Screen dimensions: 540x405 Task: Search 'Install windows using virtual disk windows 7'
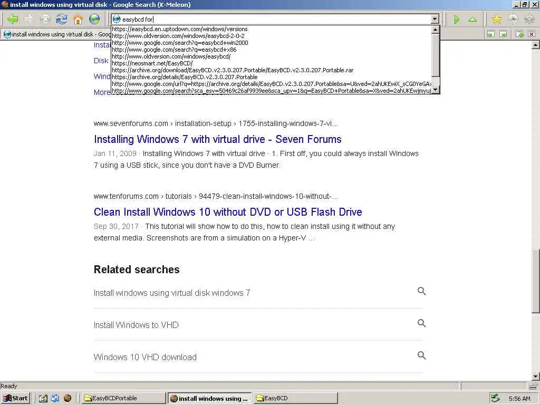(x=172, y=293)
